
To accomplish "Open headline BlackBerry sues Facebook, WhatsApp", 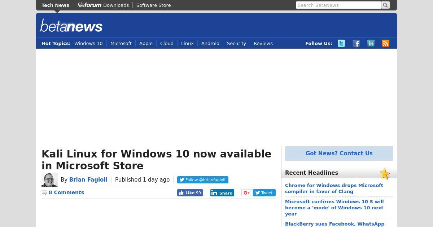I will (x=334, y=224).
